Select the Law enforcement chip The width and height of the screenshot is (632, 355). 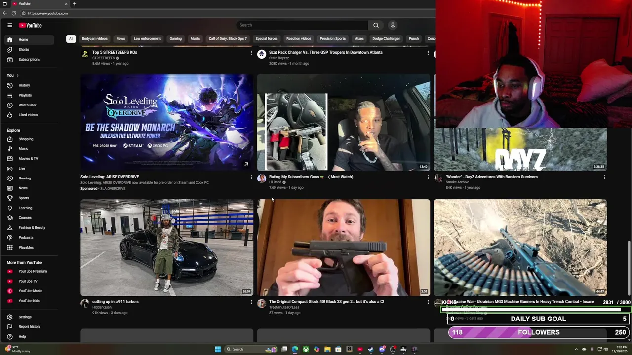pos(147,39)
